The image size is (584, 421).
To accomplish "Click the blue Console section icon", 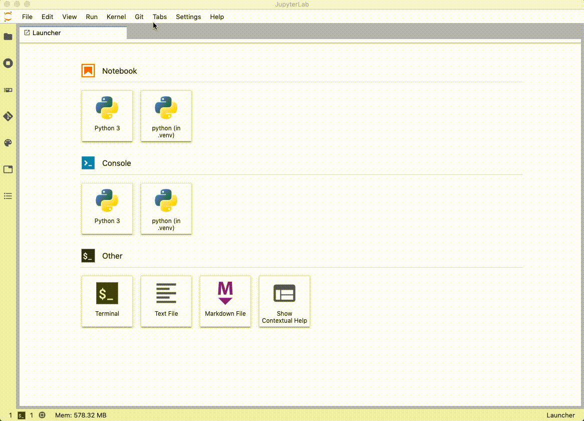I will click(88, 163).
